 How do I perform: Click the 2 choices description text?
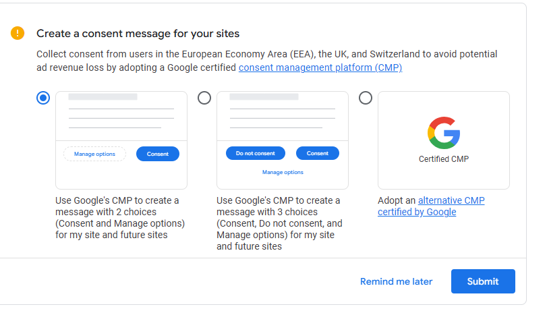tap(120, 217)
